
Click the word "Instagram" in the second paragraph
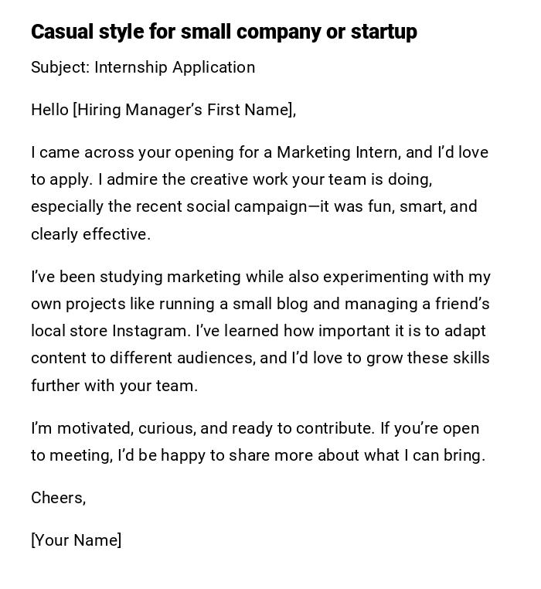150,331
